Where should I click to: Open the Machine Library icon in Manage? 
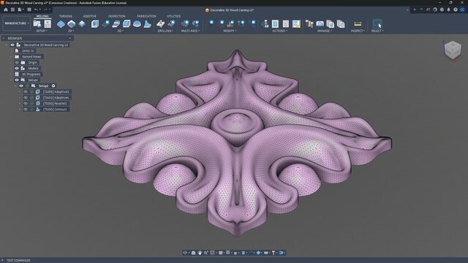click(x=320, y=24)
